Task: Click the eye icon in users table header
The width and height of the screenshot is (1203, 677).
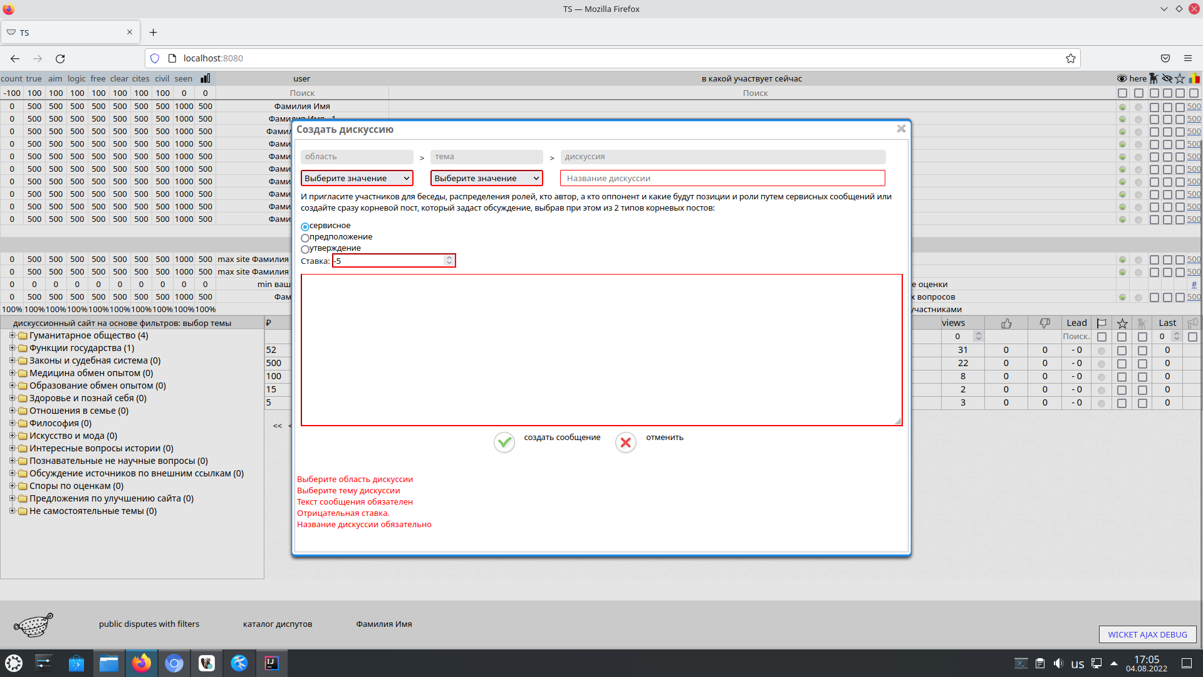Action: point(1122,78)
